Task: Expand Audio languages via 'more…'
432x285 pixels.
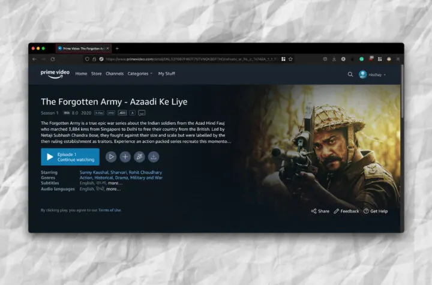Action: (113, 189)
